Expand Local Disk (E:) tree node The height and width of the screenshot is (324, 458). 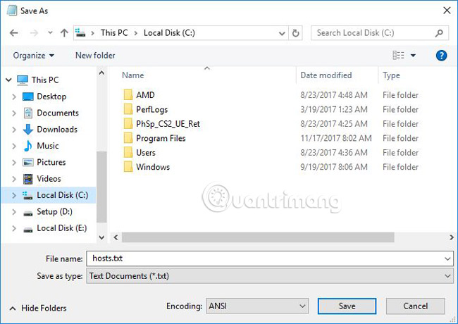13,228
